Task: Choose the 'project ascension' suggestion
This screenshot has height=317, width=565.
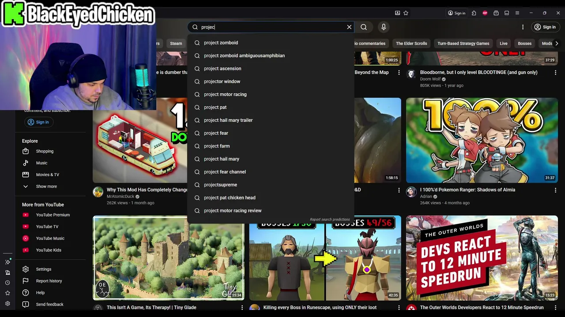Action: [271, 69]
